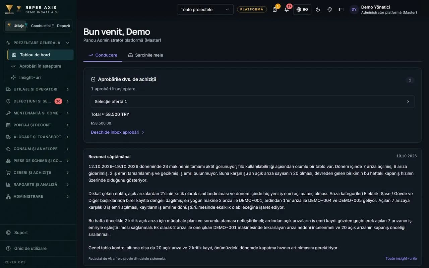The image size is (429, 268).
Task: Select the Utilaje module tab
Action: click(x=15, y=26)
